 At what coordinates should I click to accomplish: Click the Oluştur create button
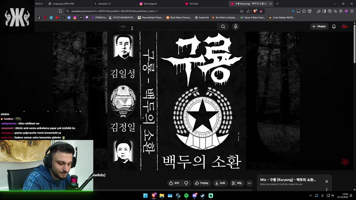(x=319, y=26)
